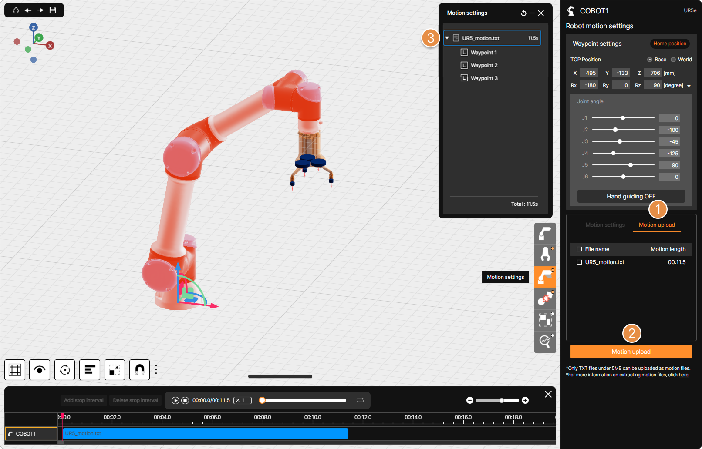Toggle the loop playback icon
This screenshot has height=449, width=702.
360,400
